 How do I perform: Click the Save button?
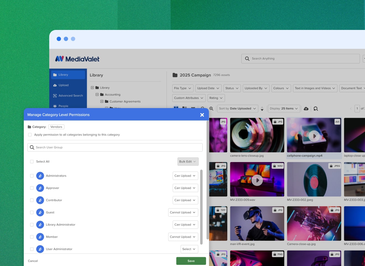pos(191,261)
